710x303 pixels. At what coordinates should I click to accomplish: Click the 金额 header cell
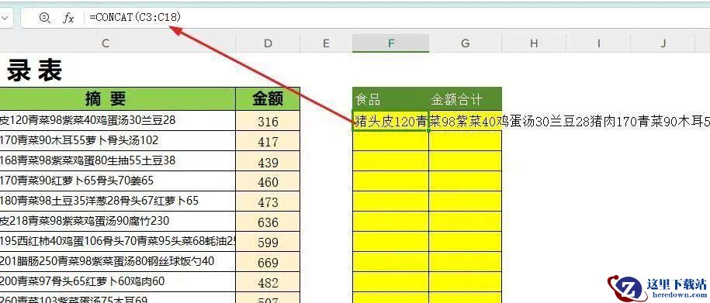click(268, 98)
